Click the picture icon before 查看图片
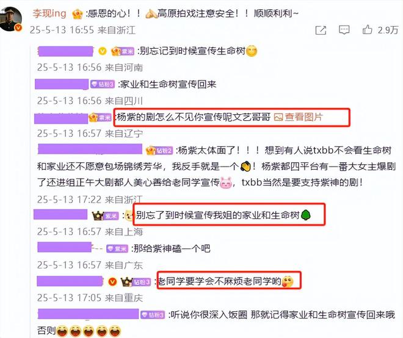 [x=278, y=117]
